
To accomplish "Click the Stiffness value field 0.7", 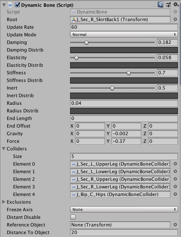I will (x=167, y=73).
